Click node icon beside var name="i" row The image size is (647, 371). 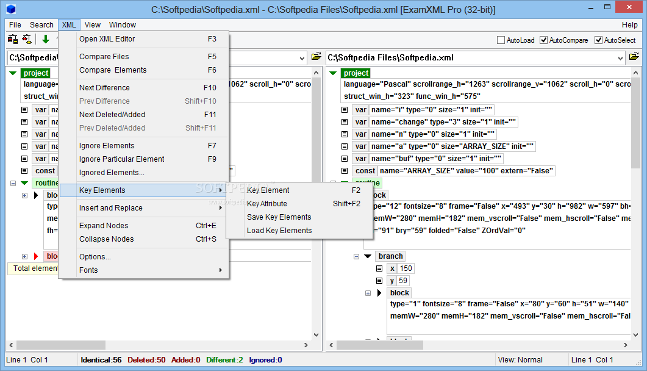click(345, 110)
